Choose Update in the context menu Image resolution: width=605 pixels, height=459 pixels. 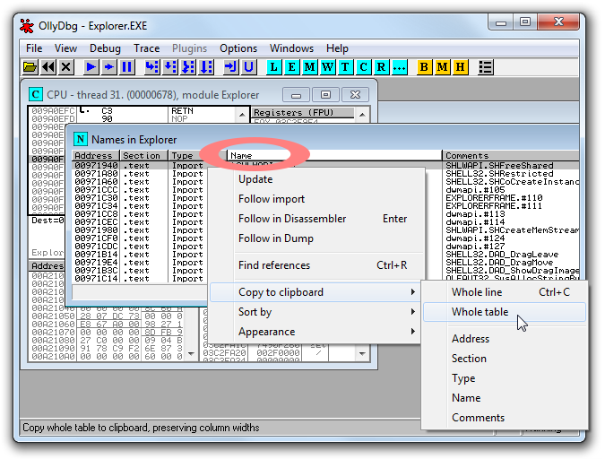pos(316,179)
